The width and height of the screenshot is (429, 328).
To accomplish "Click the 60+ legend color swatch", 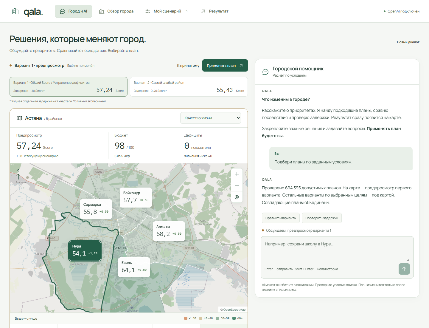I will click(x=234, y=318).
